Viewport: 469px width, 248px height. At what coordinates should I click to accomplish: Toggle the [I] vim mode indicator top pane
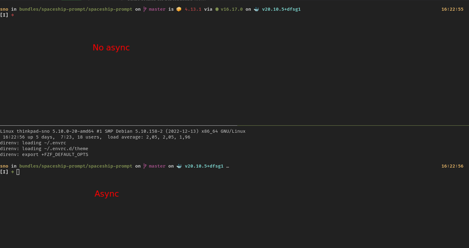(4, 15)
